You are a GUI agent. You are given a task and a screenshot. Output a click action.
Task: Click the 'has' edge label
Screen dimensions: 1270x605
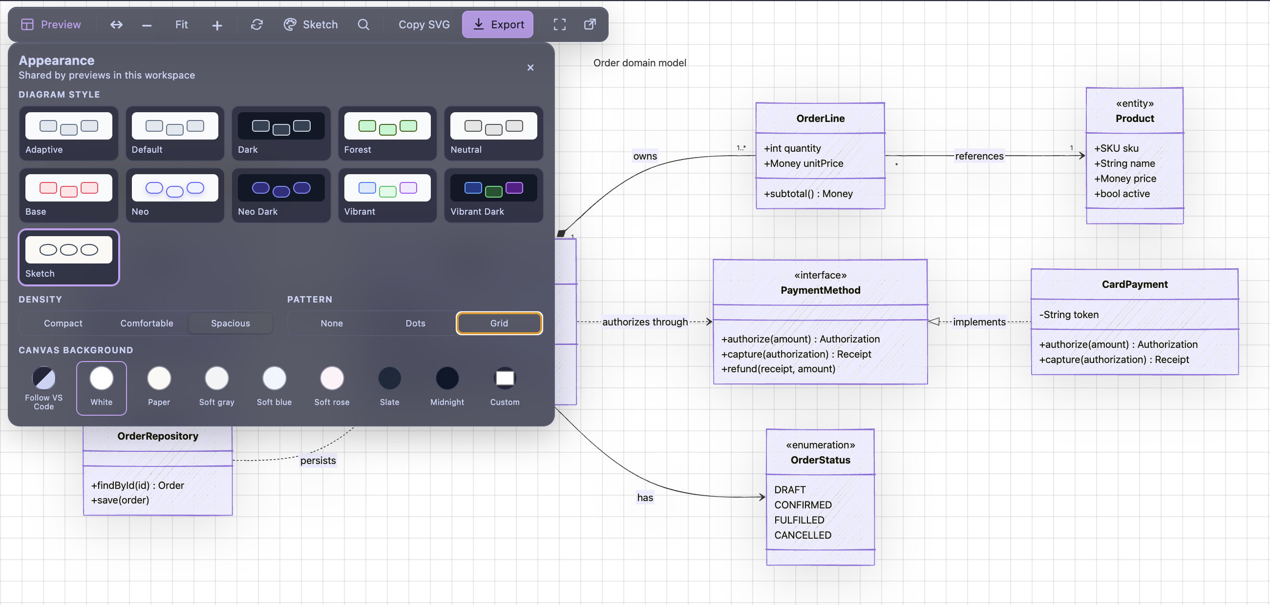[645, 497]
